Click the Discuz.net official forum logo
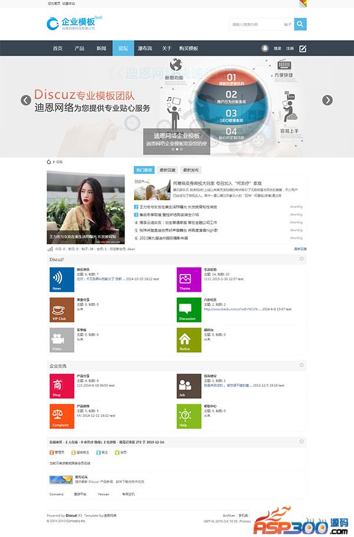 tap(61, 480)
